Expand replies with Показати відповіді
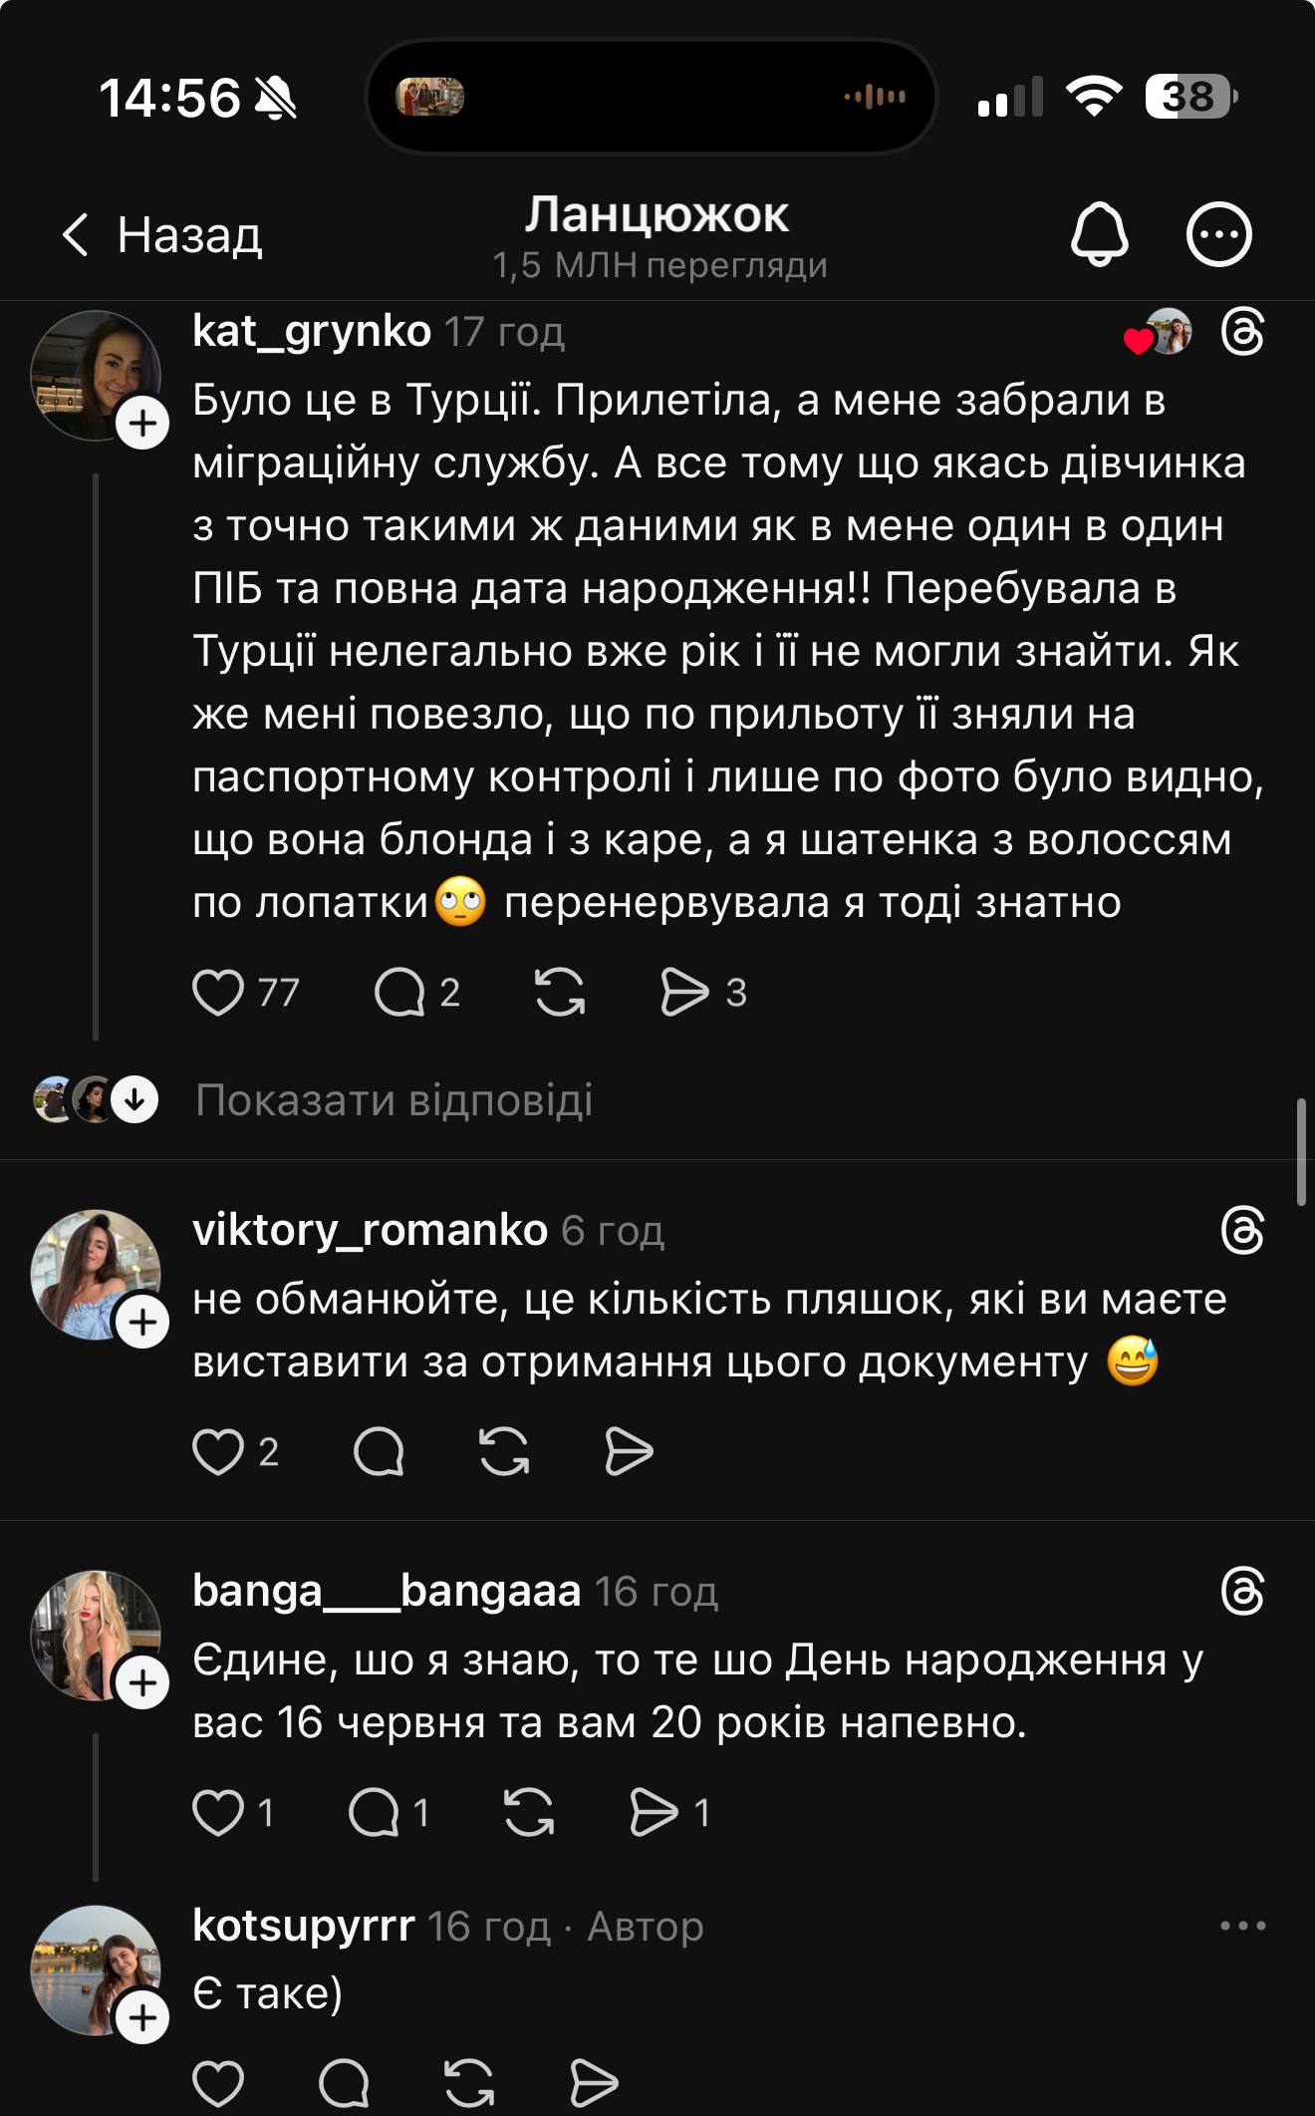 [394, 1100]
